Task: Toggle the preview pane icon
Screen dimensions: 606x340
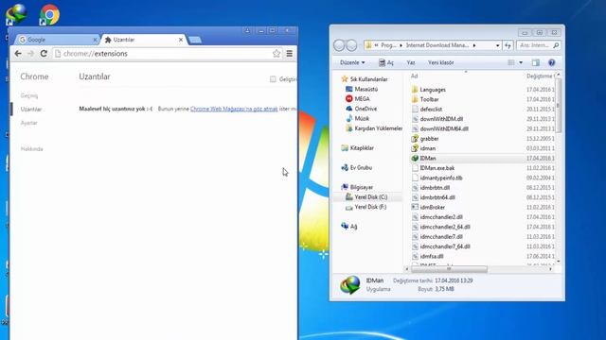Action: point(535,62)
